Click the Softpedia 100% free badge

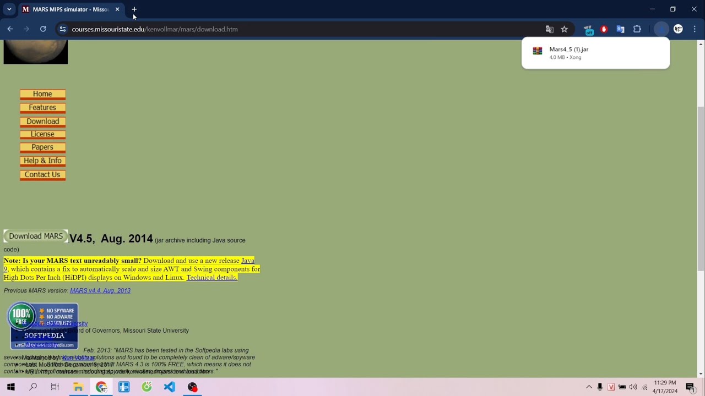click(x=43, y=326)
